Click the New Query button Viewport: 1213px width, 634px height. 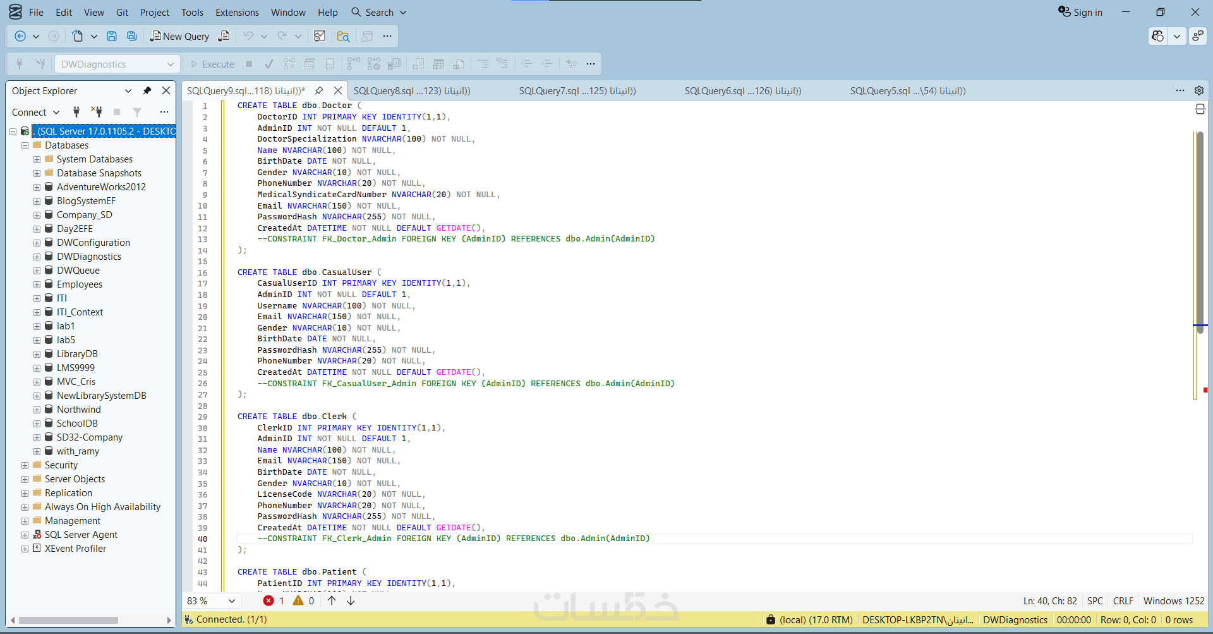point(179,36)
